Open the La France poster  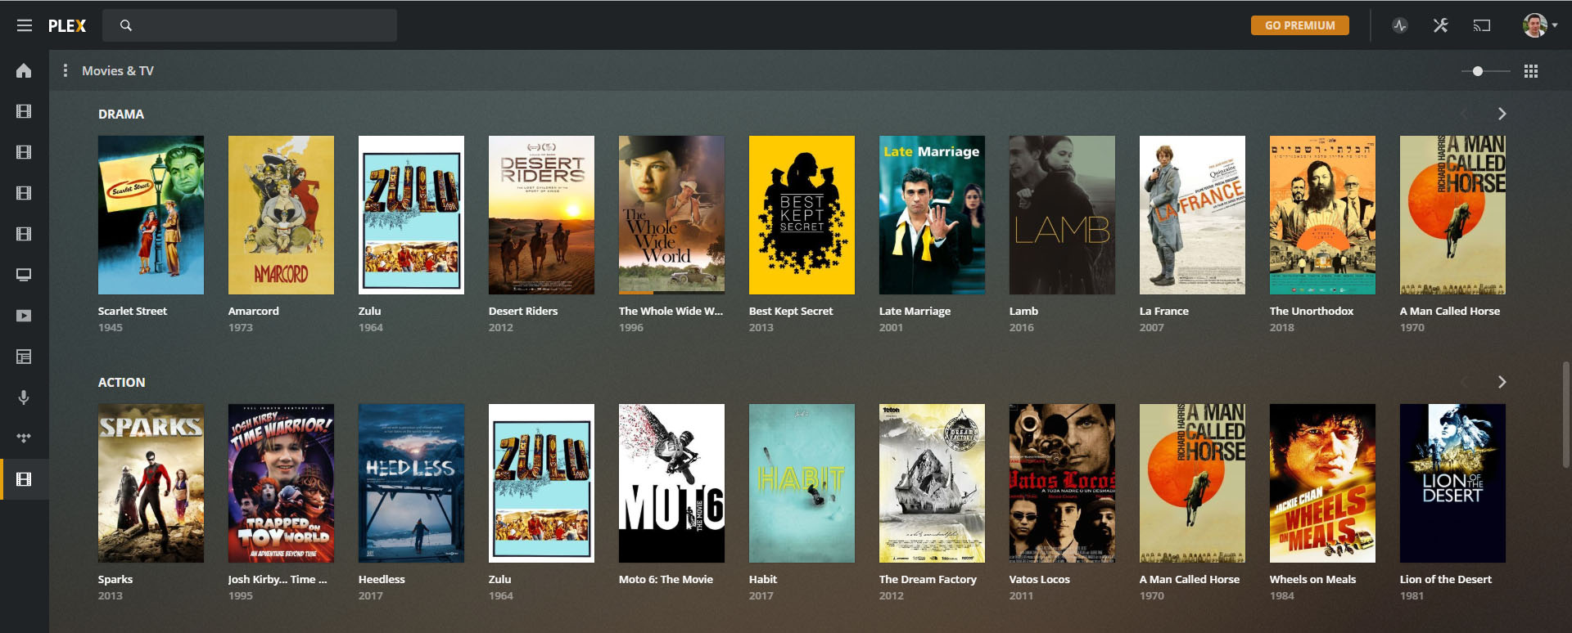click(1192, 215)
